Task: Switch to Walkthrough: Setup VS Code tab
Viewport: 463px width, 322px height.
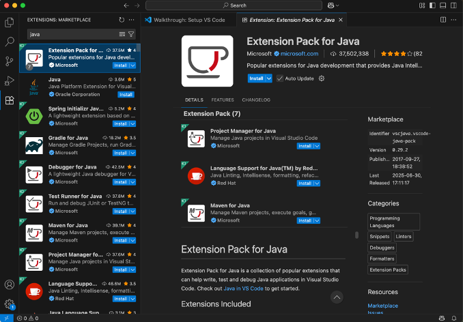Action: click(x=188, y=20)
